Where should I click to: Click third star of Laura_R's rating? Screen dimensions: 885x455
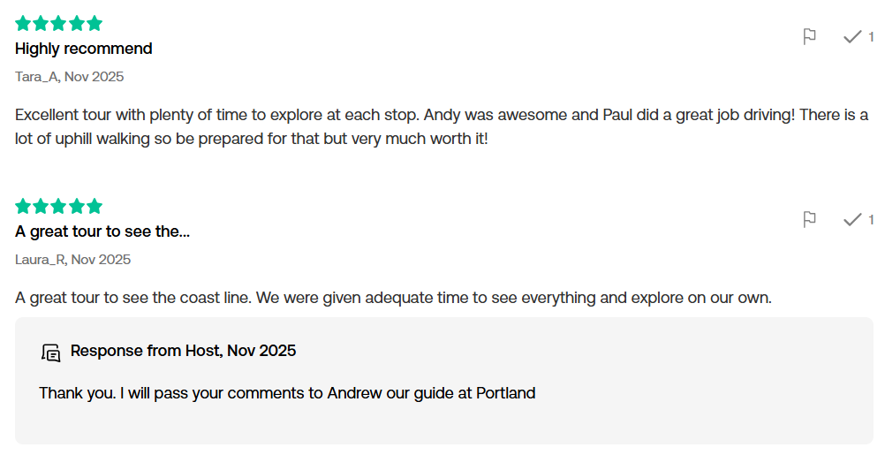coord(59,207)
